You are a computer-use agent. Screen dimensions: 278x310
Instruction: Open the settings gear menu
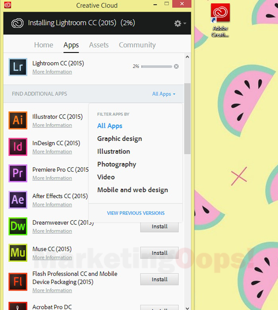point(180,23)
